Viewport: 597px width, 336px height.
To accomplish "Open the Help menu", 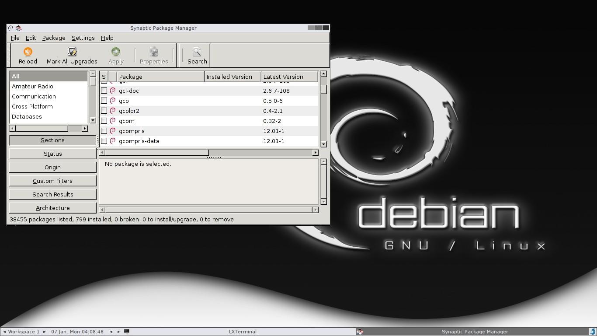I will click(x=107, y=38).
